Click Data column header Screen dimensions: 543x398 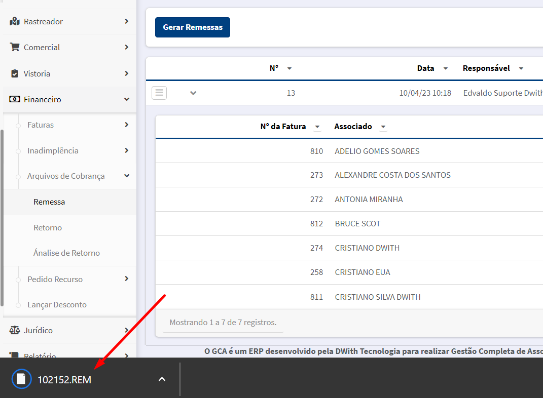coord(425,68)
